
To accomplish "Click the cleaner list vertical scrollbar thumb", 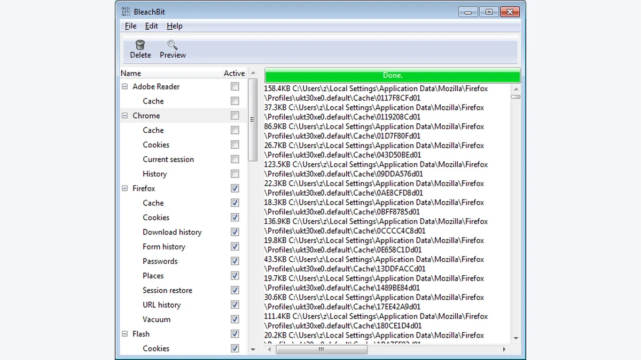I will tap(253, 119).
